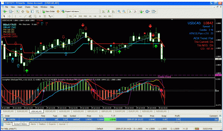Select the Text tool
This screenshot has width=223, height=131.
click(x=40, y=16)
